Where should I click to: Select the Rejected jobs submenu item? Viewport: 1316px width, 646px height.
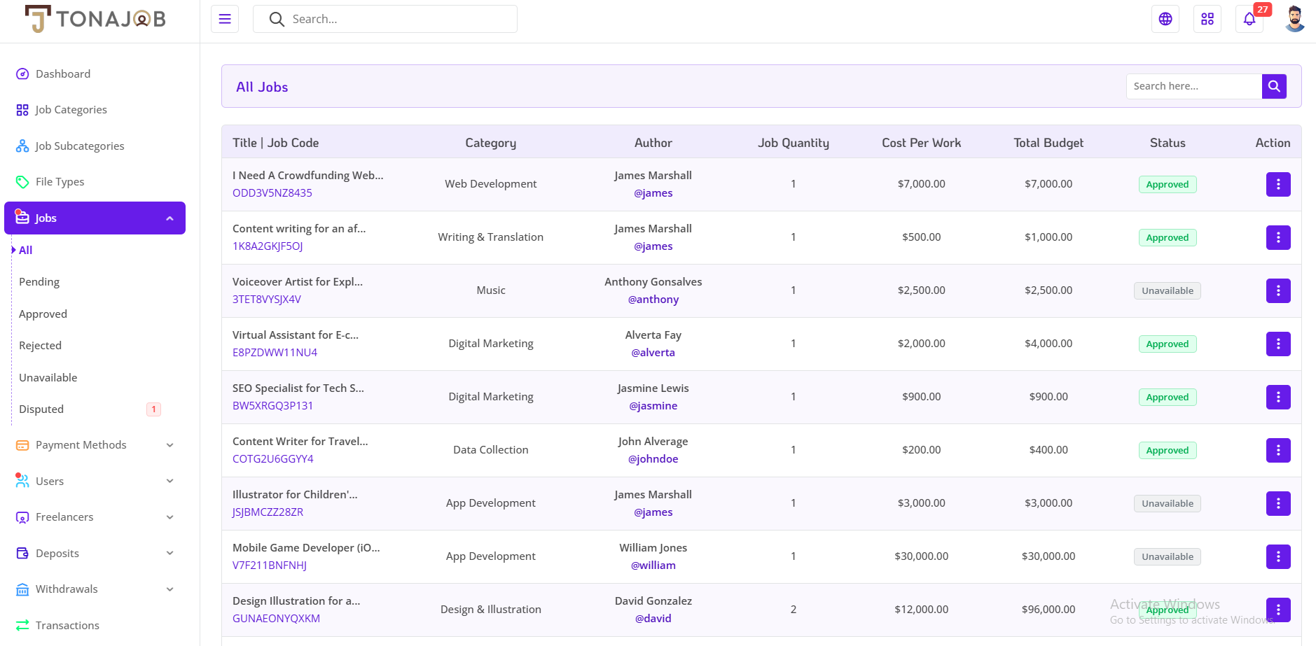pos(40,346)
